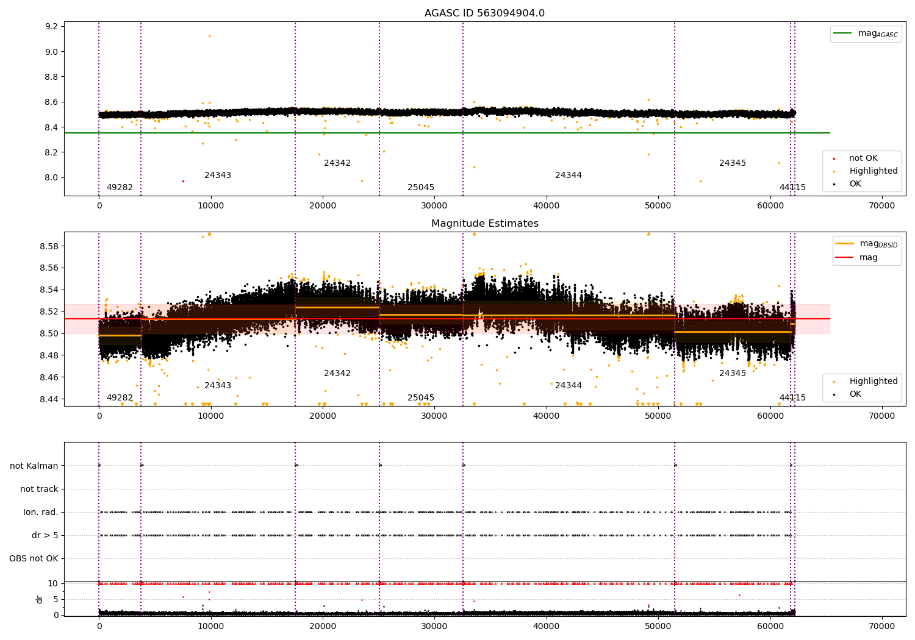Viewport: 915px width, 640px height.
Task: Click tick value 10 on dr axis
Action: (53, 583)
